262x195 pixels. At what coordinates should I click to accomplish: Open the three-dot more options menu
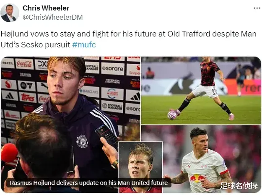257,8
